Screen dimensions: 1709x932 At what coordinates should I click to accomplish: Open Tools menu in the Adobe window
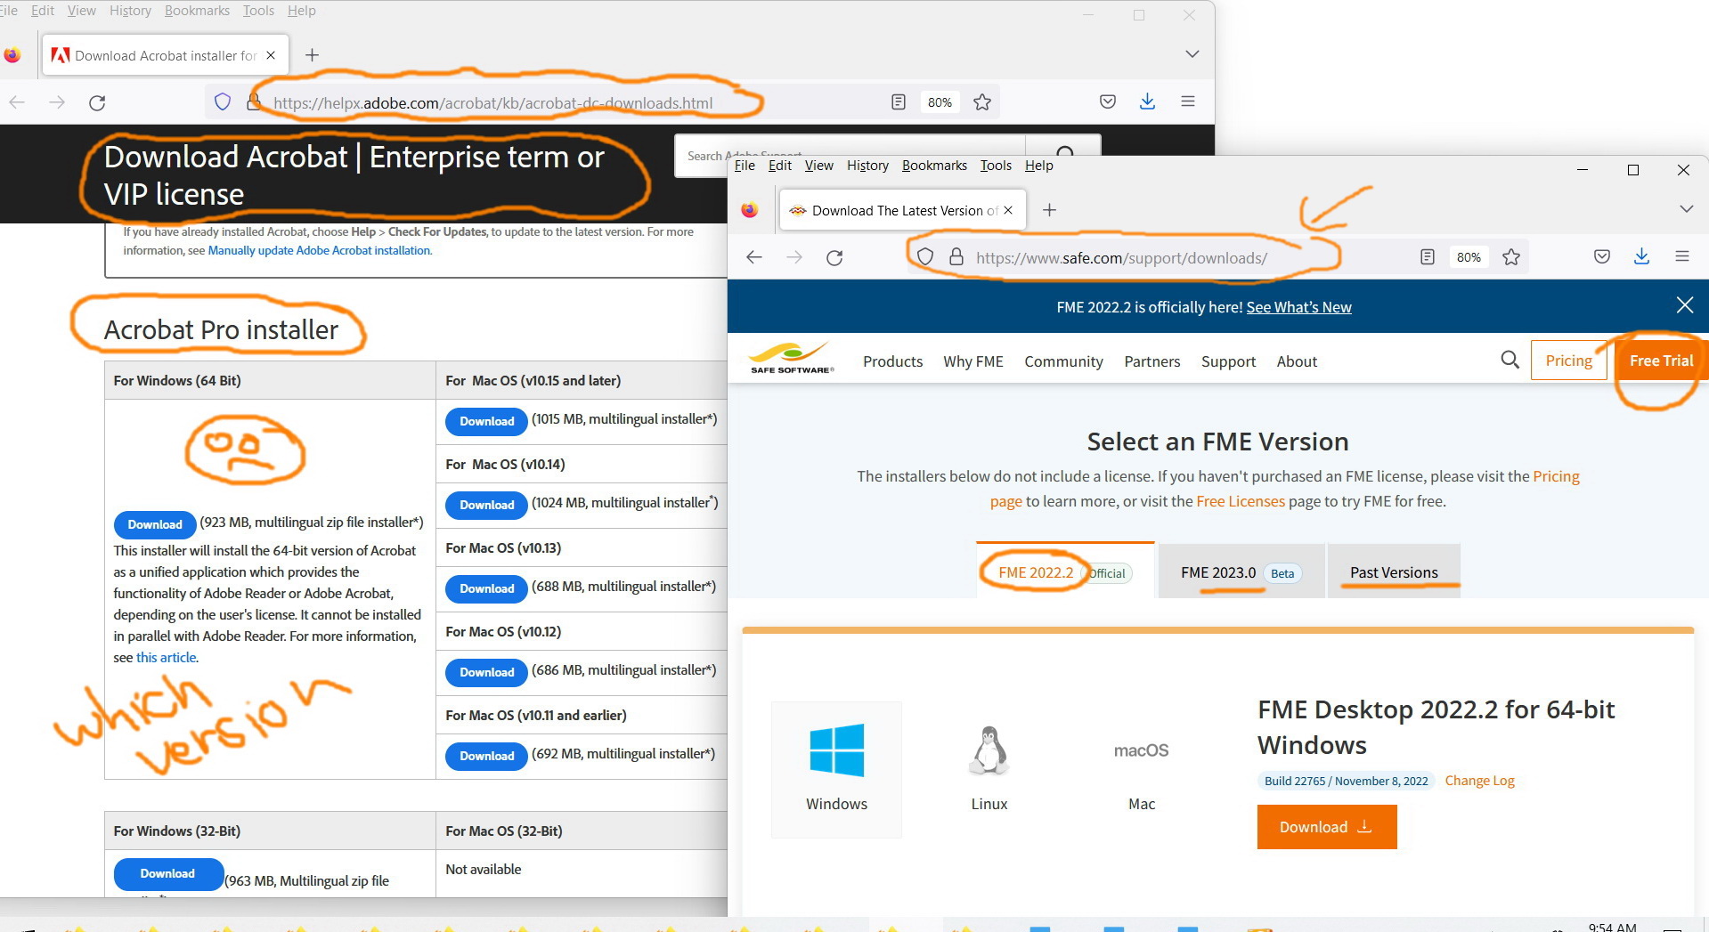tap(258, 11)
